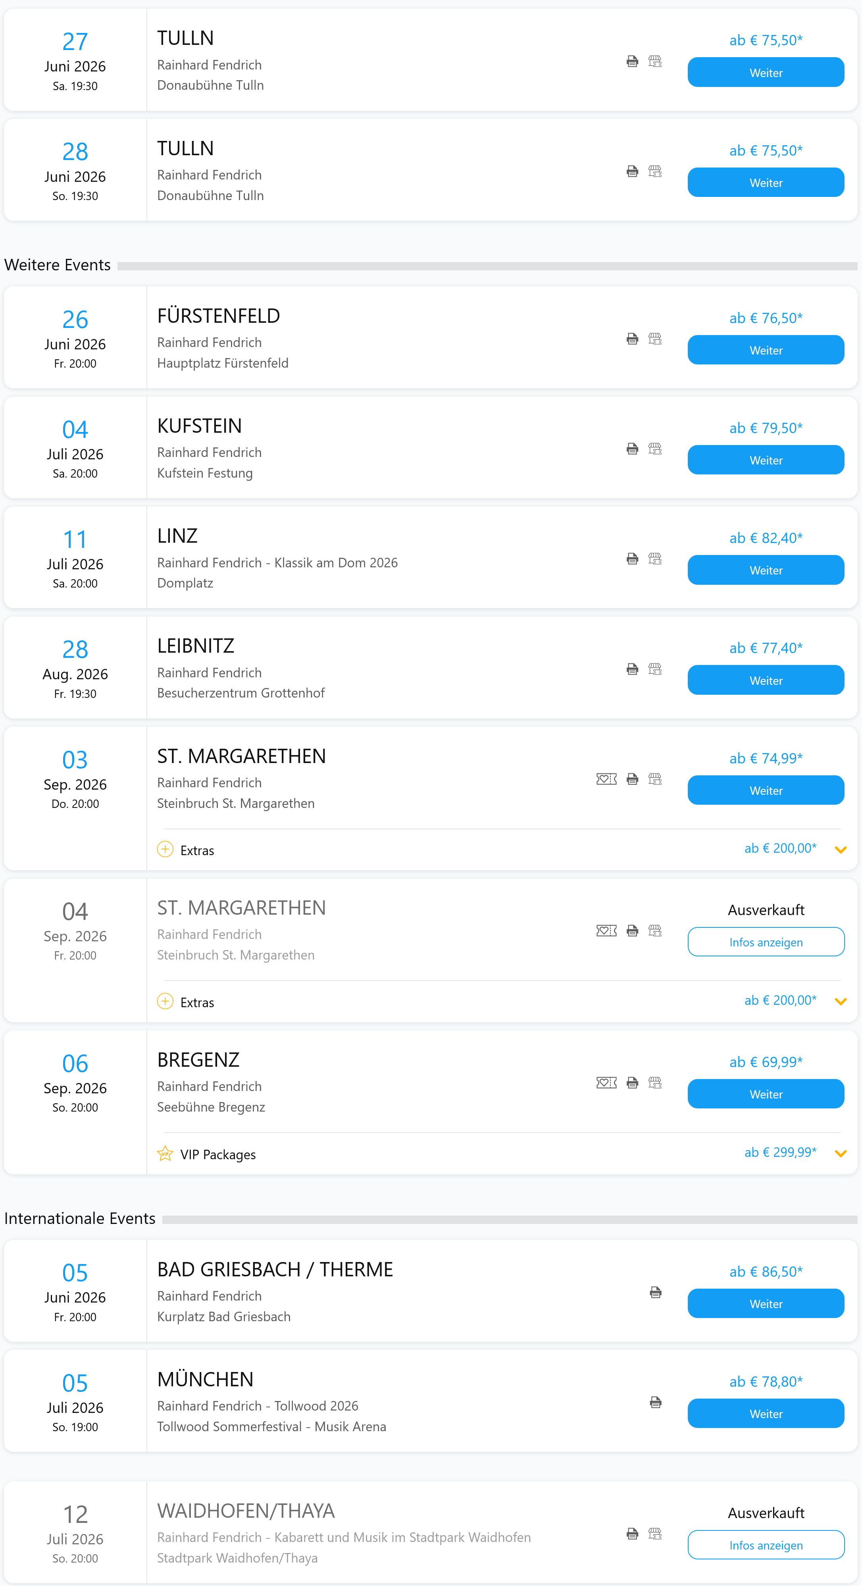This screenshot has width=862, height=1586.
Task: Click the heart ticket icon for Bregenz
Action: point(606,1082)
